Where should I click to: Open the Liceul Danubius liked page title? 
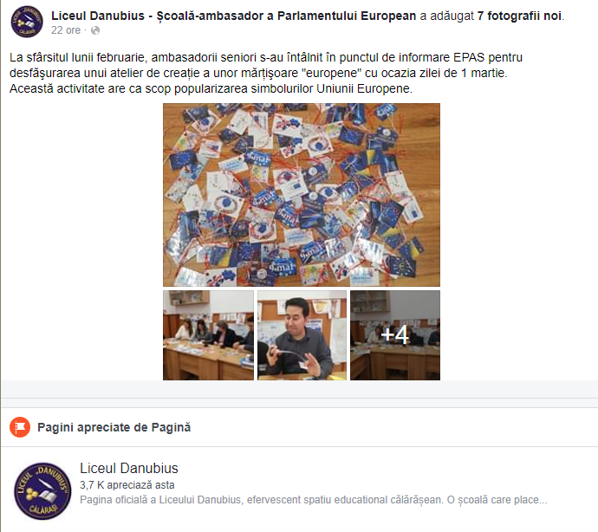(129, 468)
